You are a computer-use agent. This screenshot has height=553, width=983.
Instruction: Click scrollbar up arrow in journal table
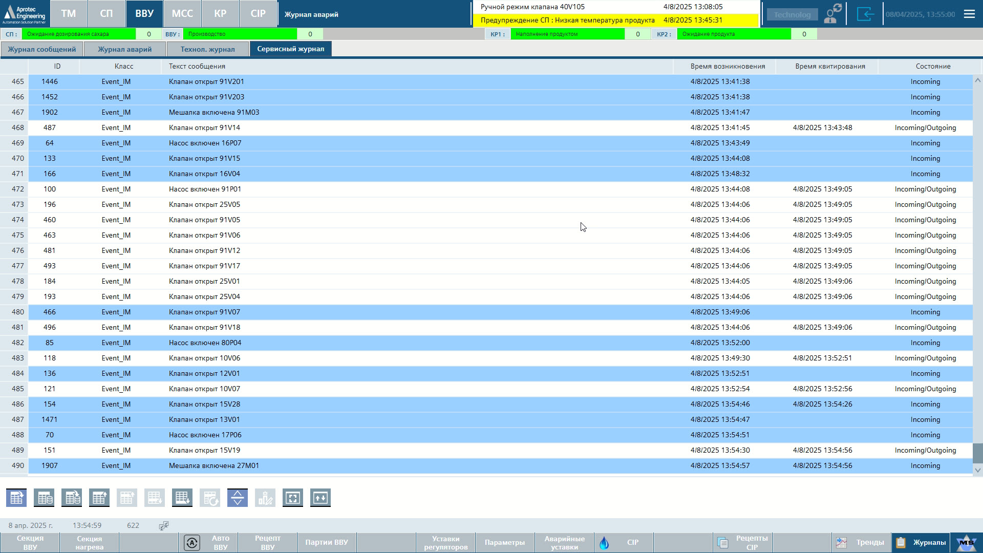pyautogui.click(x=978, y=80)
